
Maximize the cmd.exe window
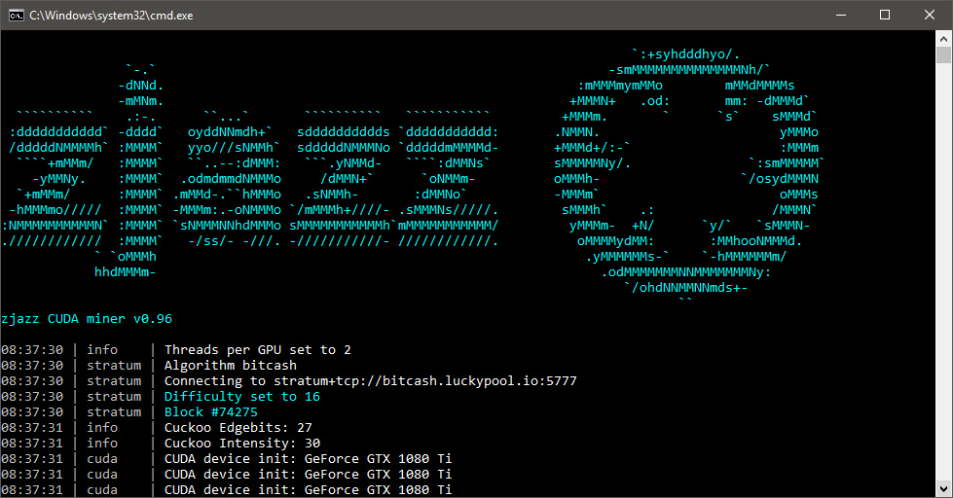[x=885, y=16]
